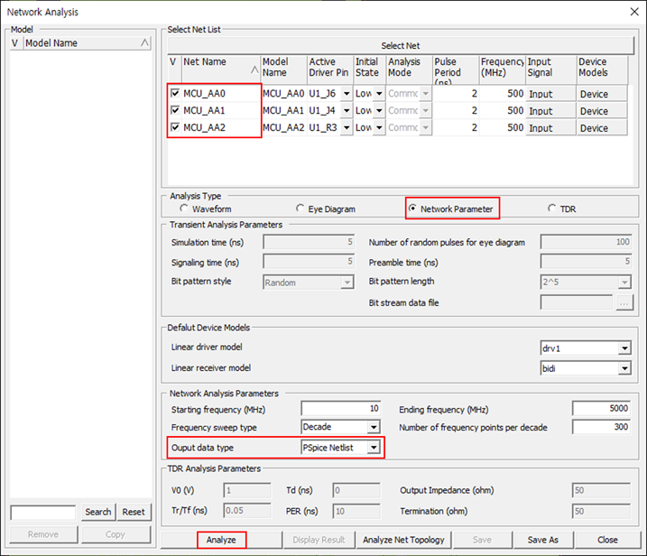
Task: Open the Output data type dropdown
Action: point(374,447)
